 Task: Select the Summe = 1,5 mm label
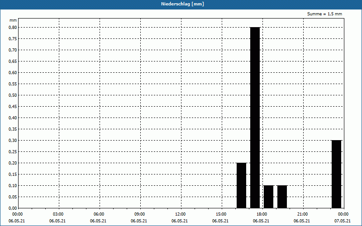tap(324, 14)
